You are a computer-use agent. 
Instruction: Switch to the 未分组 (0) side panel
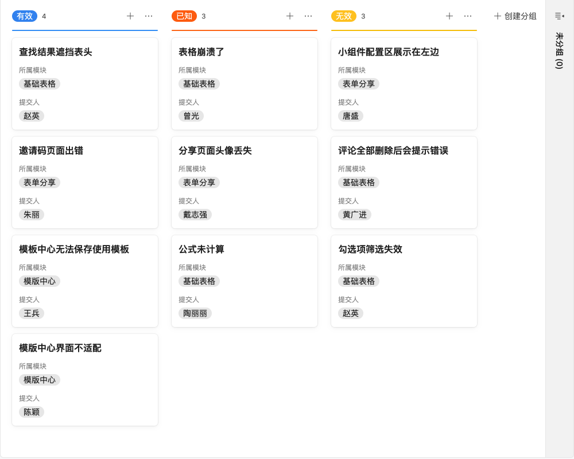coord(561,64)
